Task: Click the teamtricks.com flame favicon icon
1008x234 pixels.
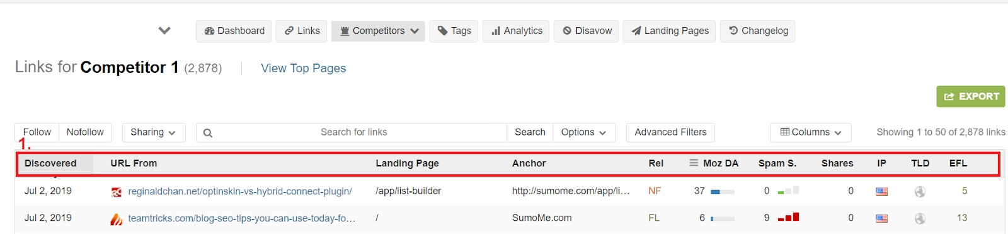Action: [117, 219]
